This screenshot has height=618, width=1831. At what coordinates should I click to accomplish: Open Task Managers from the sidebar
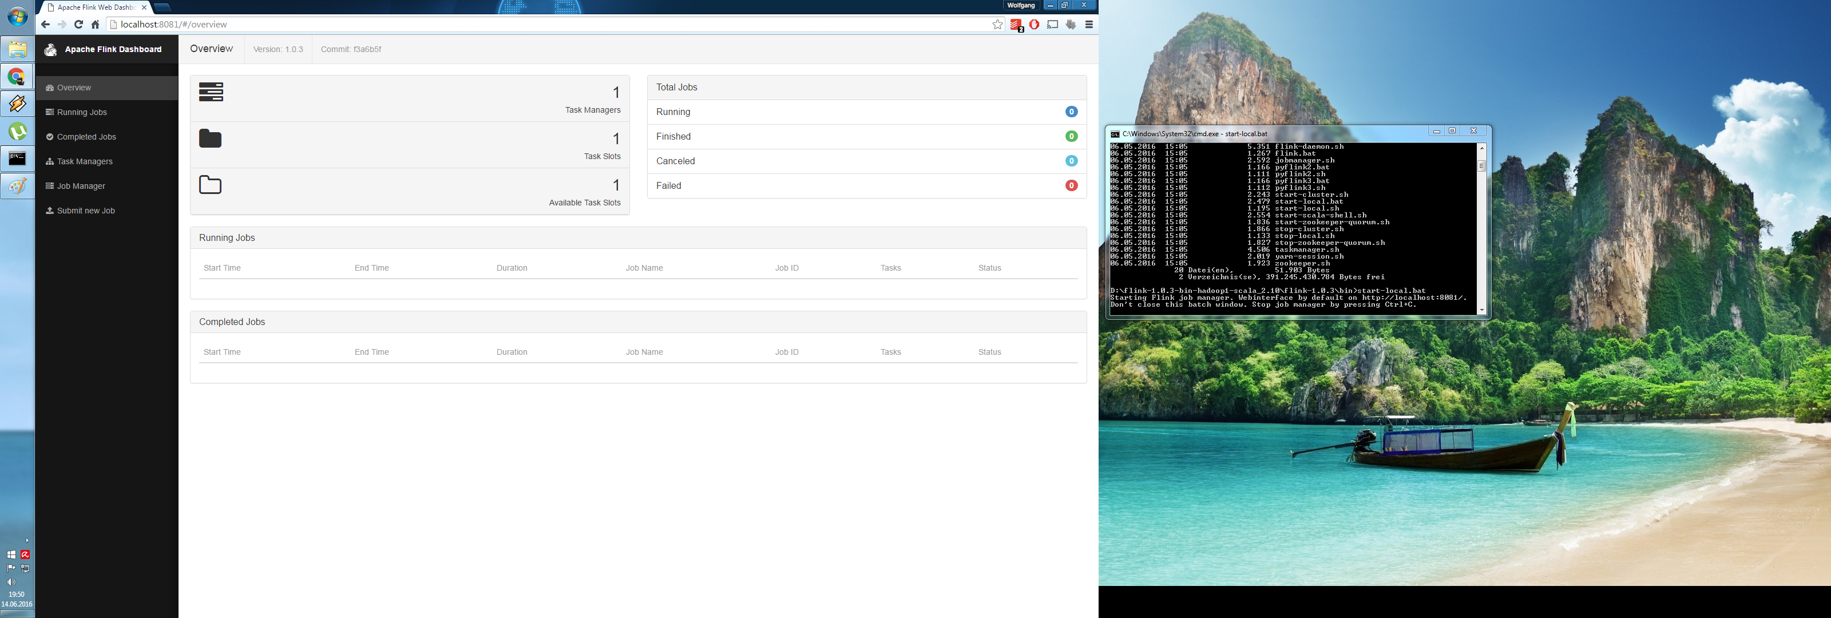coord(84,161)
